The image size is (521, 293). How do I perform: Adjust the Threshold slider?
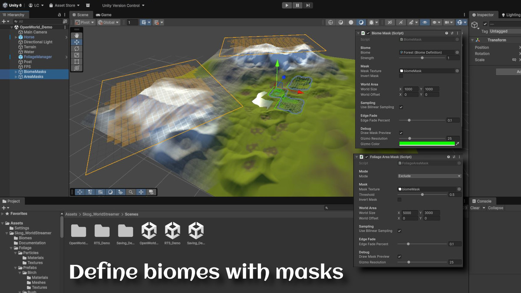422,194
